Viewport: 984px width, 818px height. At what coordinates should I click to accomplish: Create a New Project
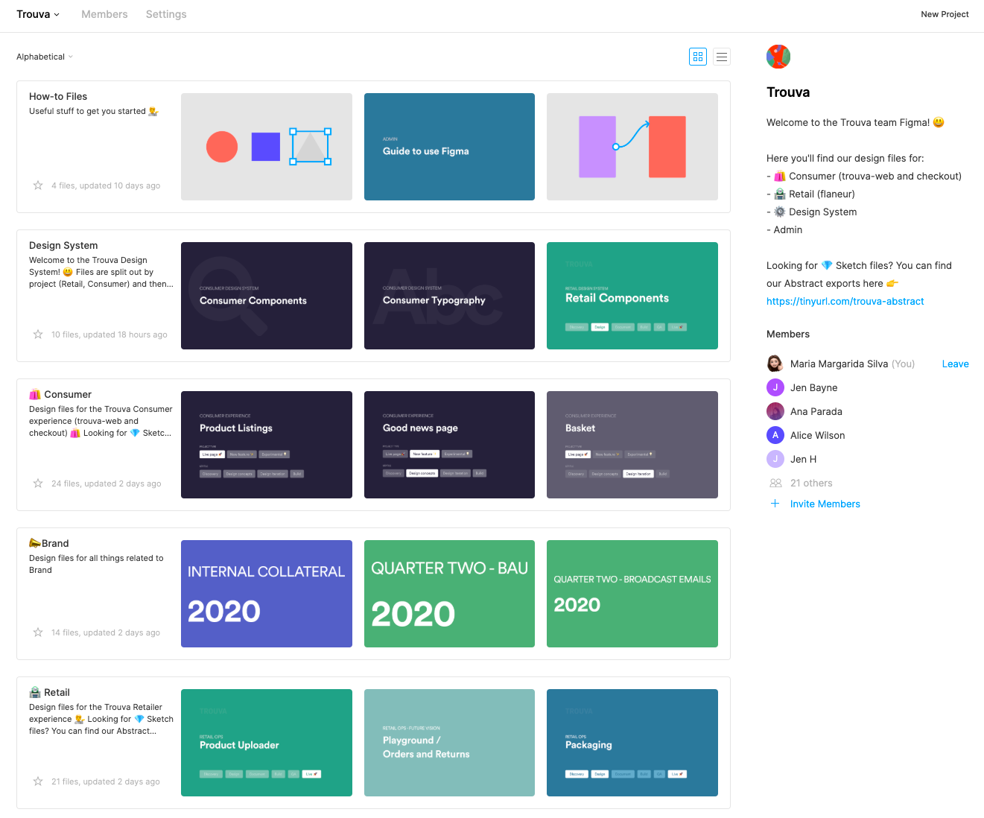(x=945, y=14)
